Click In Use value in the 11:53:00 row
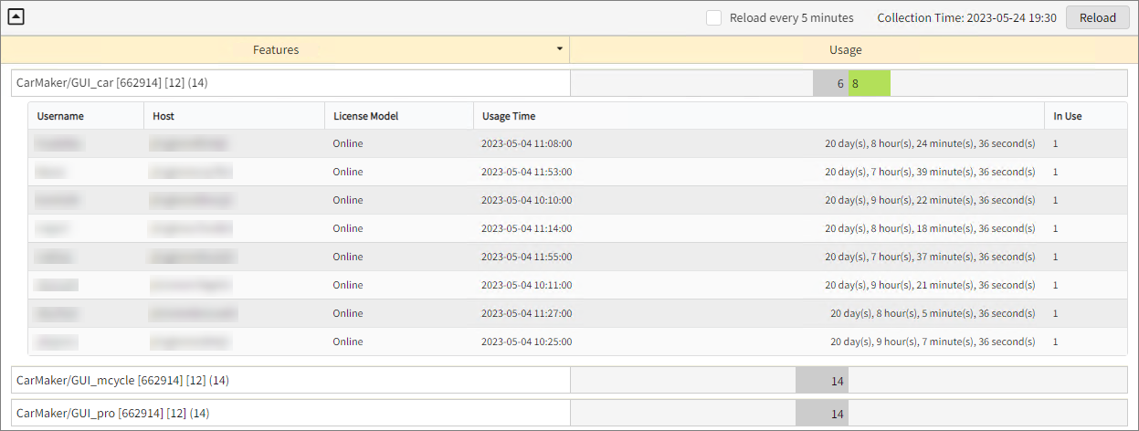Viewport: 1139px width, 431px height. pyautogui.click(x=1056, y=172)
